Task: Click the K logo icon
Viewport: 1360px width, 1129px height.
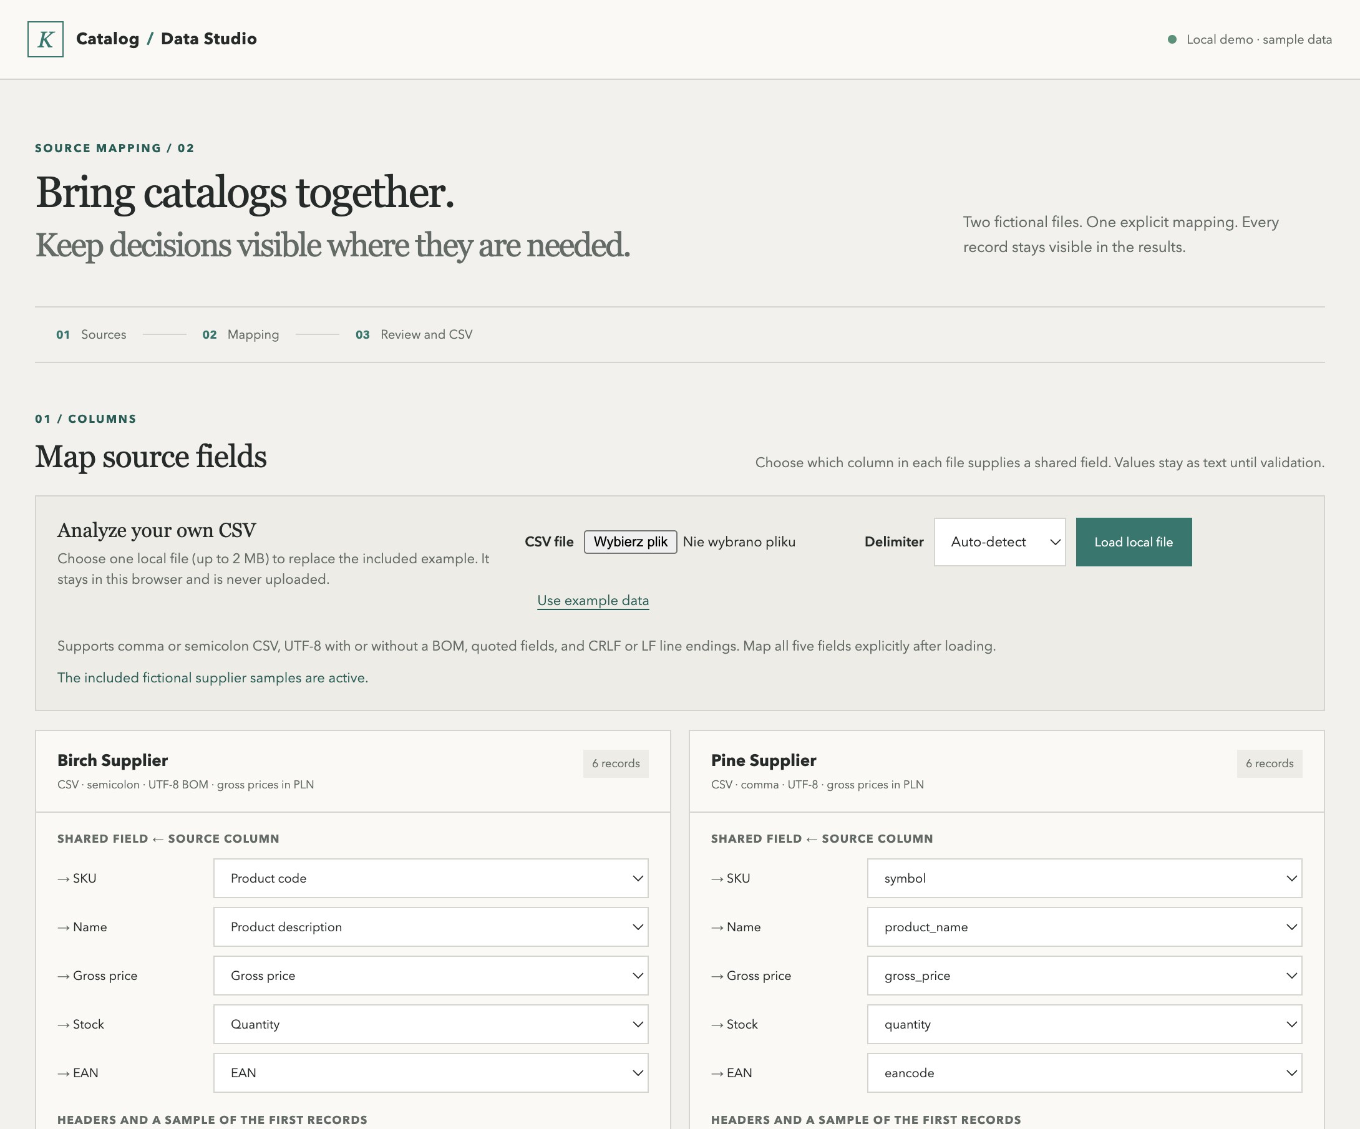Action: pos(46,39)
